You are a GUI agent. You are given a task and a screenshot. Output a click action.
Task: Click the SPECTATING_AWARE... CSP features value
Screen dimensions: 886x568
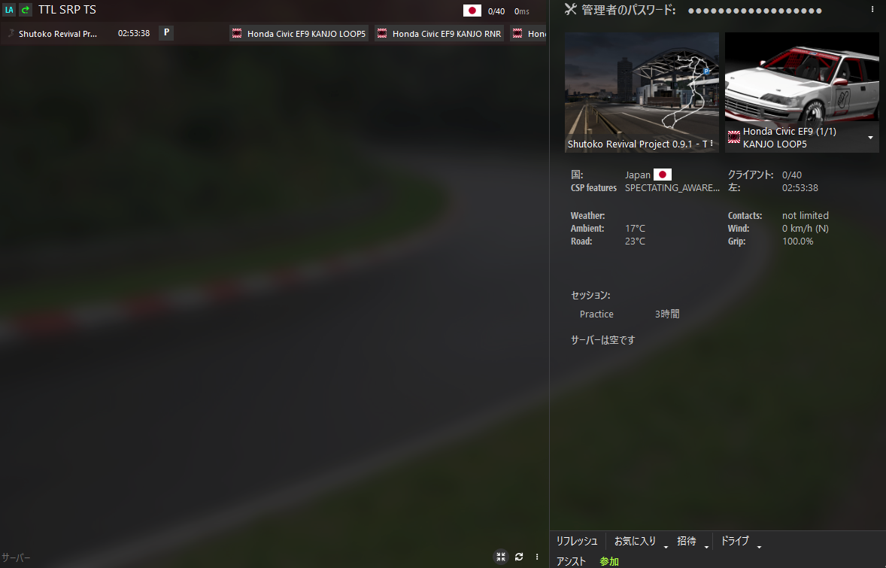[672, 187]
